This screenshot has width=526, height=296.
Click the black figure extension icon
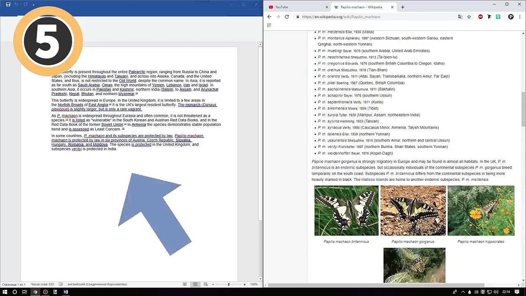(489, 17)
